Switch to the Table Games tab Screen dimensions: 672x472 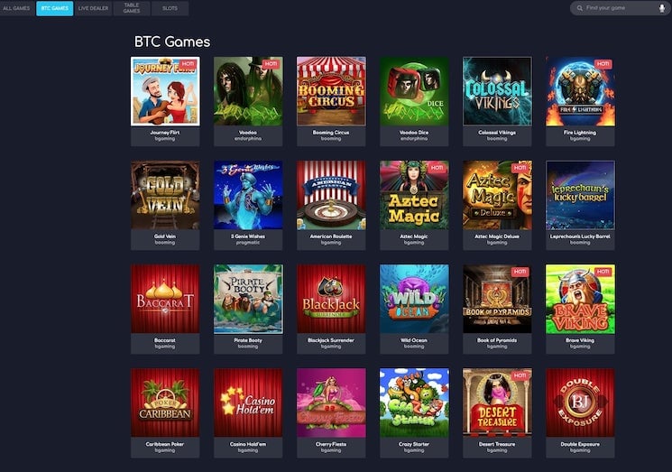click(x=132, y=8)
